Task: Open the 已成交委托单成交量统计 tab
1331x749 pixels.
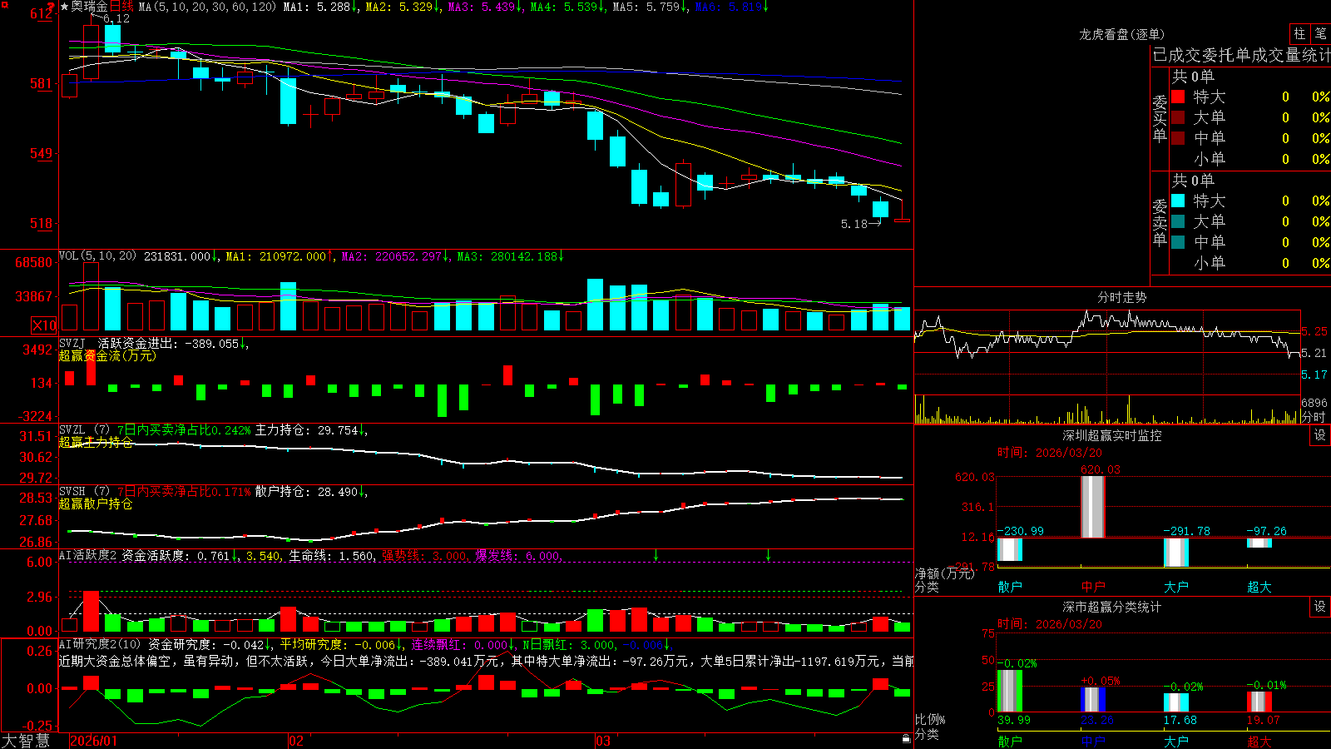Action: click(1241, 55)
